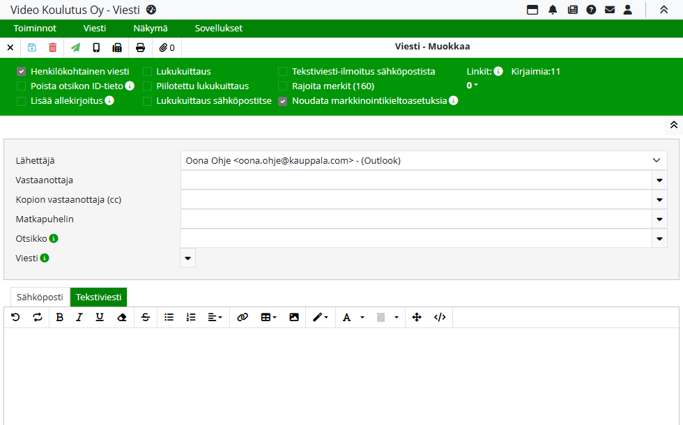The width and height of the screenshot is (683, 425).
Task: Click the green paper plane send icon
Action: click(75, 48)
